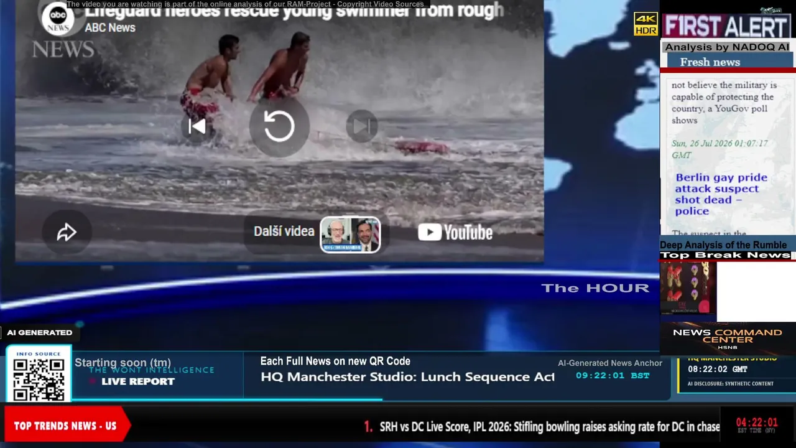The height and width of the screenshot is (448, 796).
Task: Click the 'Analysis by NADOQ AI' label
Action: (x=726, y=47)
